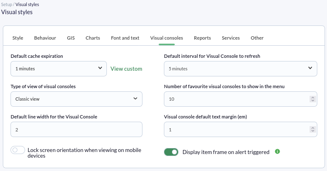Click the Visual styles breadcrumb
327x171 pixels.
(27, 4)
